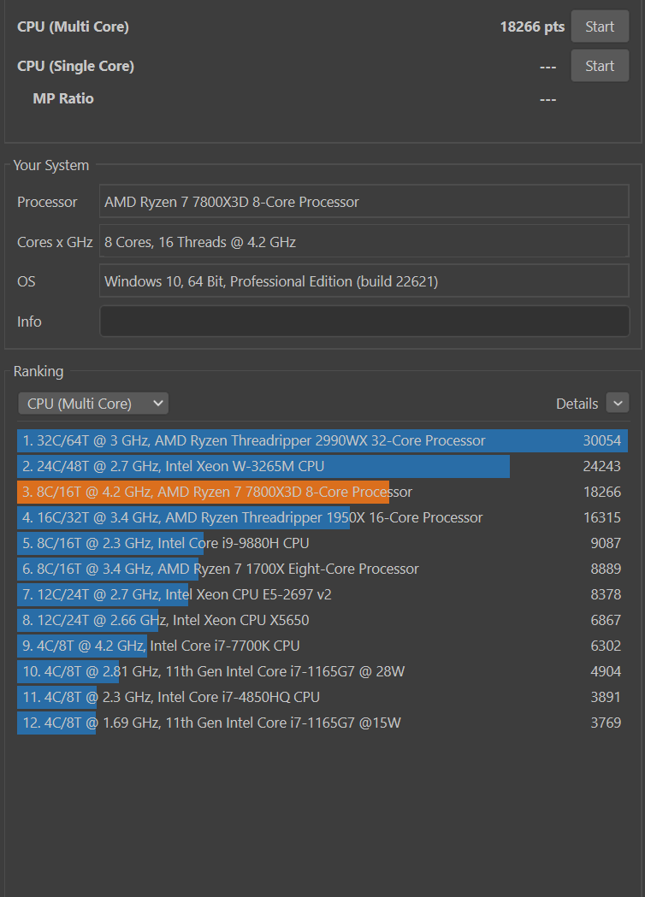Image resolution: width=645 pixels, height=897 pixels.
Task: Select the Xeon CPU X5650 ranking row
Action: coord(322,620)
